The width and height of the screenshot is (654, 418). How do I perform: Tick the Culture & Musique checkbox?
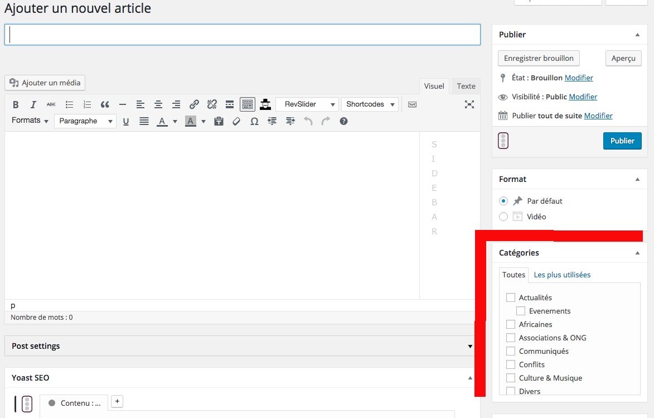point(510,378)
